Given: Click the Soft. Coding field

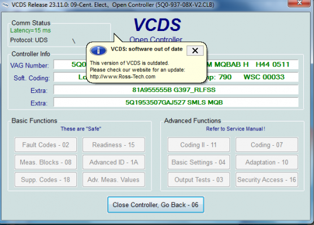Looking at the screenshot, I should (176, 77).
